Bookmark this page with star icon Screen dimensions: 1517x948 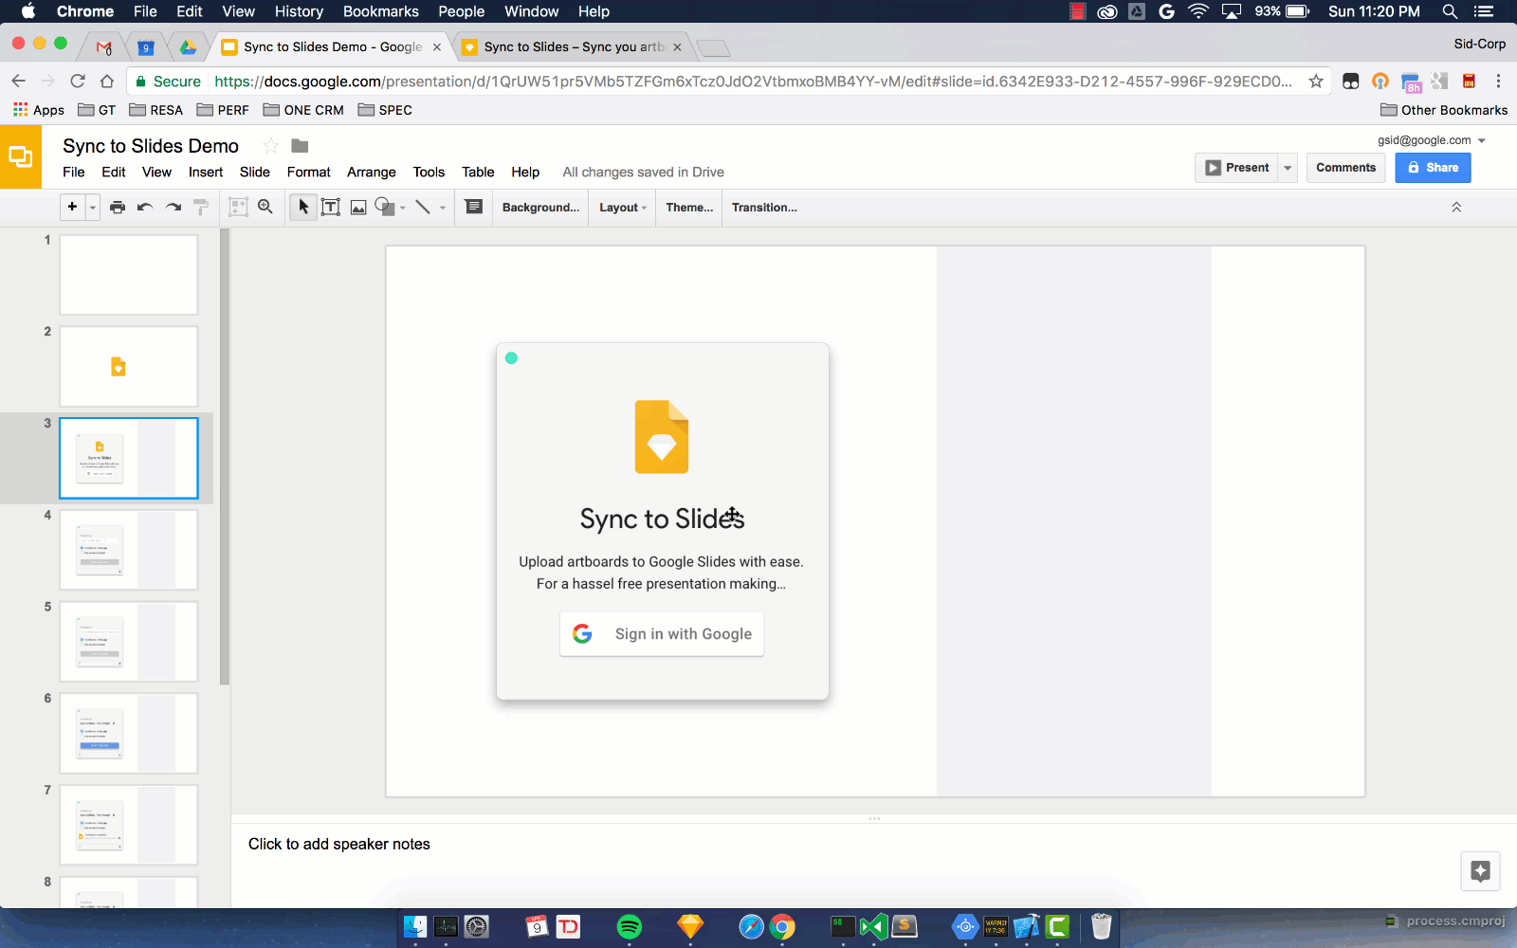click(x=1316, y=82)
